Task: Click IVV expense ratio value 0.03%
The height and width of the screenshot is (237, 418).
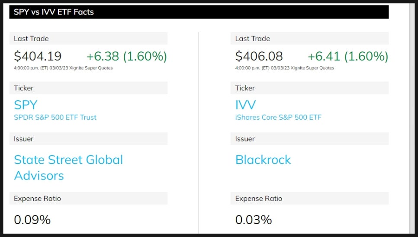Action: [254, 220]
